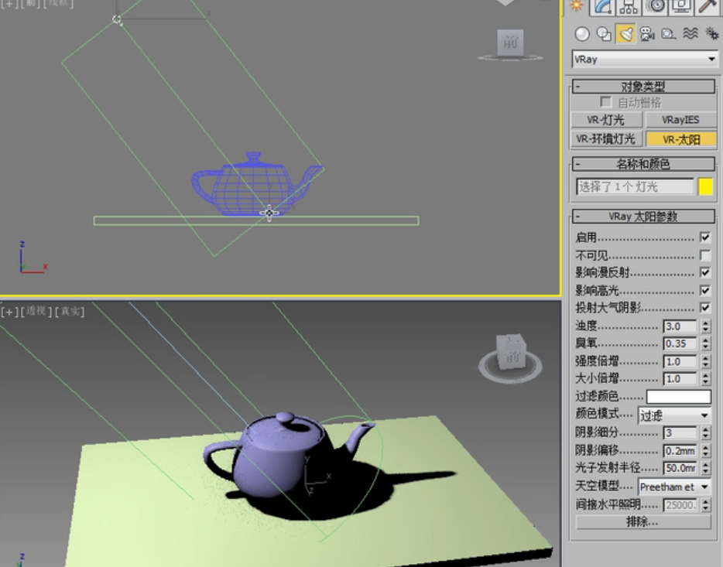Viewport: 723px width, 567px height.
Task: Open the yellow object color swatch
Action: (706, 186)
